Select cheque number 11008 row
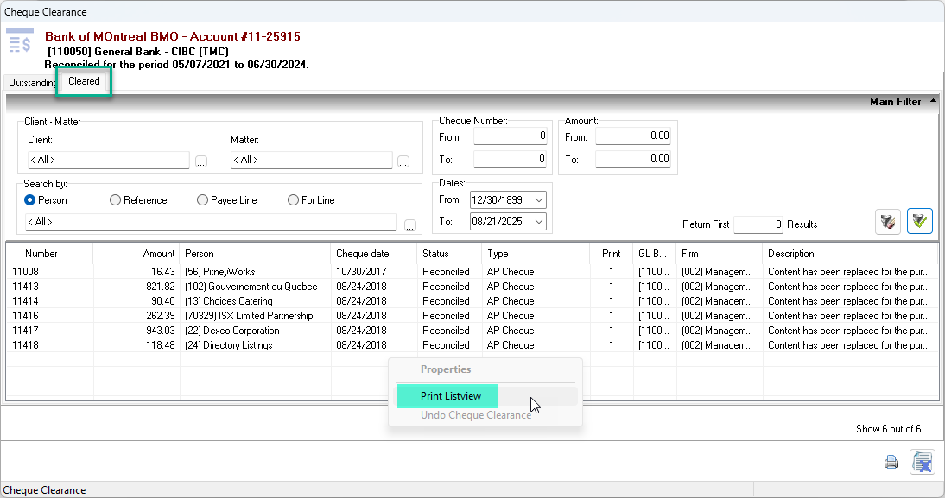The width and height of the screenshot is (945, 498). coord(472,272)
